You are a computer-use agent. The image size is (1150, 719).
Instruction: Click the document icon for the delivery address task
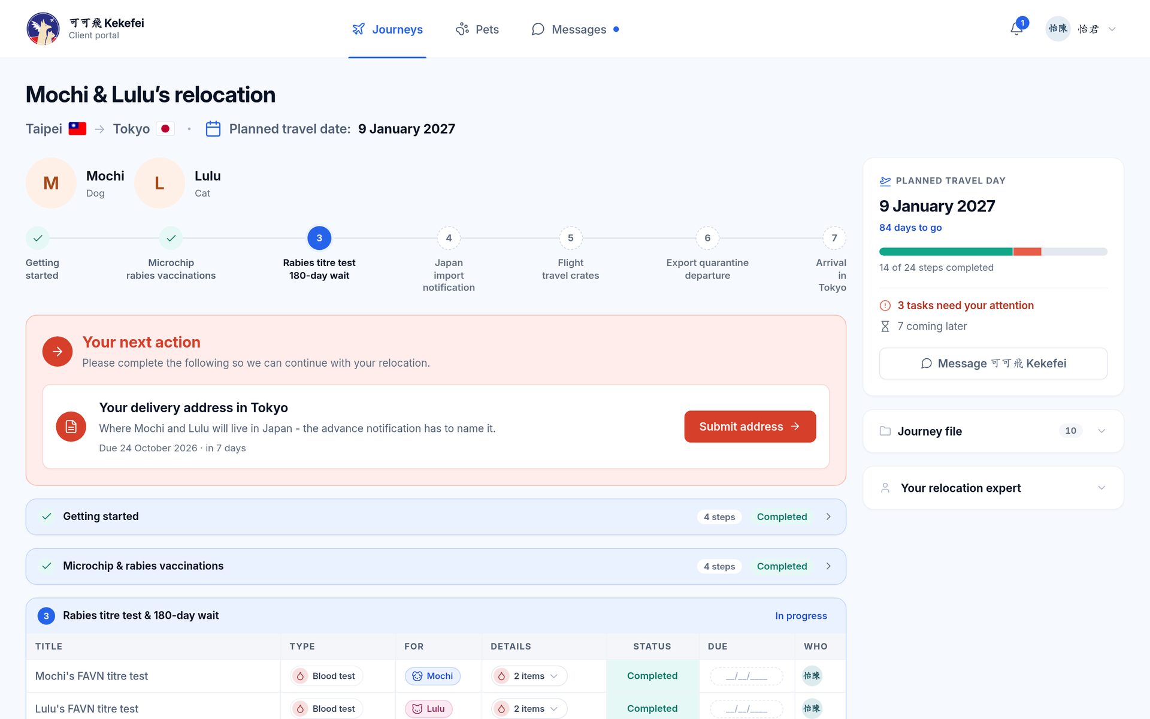tap(71, 427)
